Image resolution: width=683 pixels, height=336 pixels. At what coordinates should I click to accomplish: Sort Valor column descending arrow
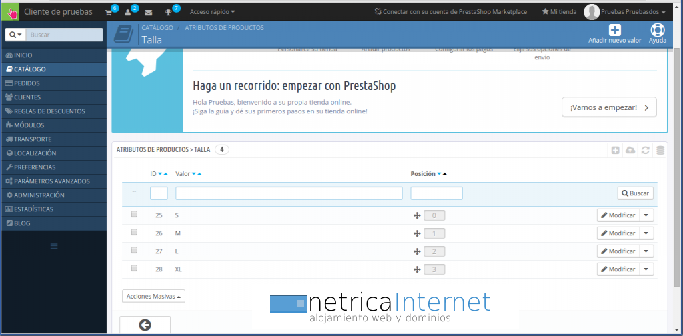(x=194, y=174)
